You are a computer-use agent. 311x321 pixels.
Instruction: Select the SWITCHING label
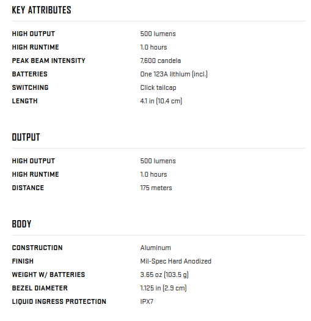coord(31,87)
